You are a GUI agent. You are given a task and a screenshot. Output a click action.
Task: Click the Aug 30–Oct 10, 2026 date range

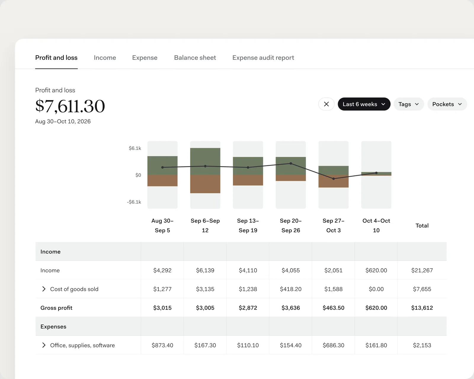pos(63,121)
